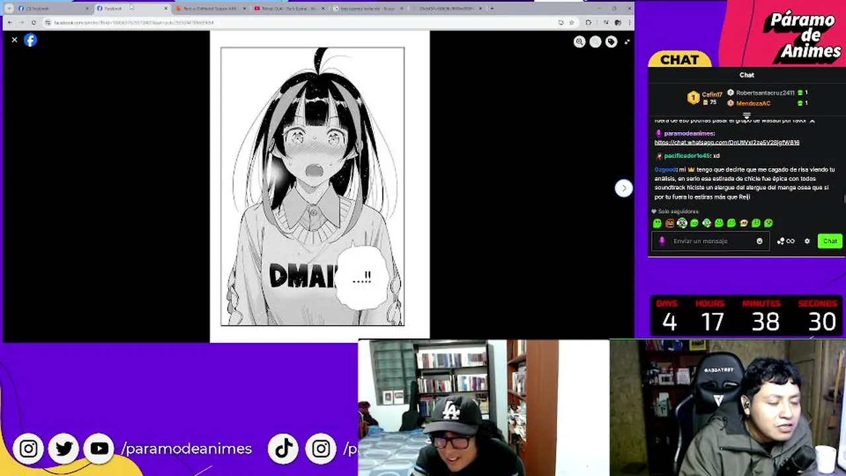
Task: Enter fullscreen with the expand arrows icon
Action: [627, 42]
